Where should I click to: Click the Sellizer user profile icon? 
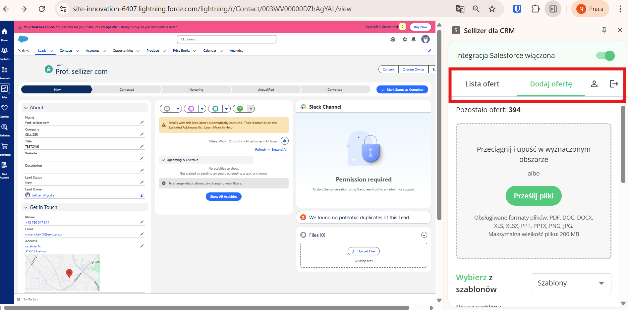(594, 84)
